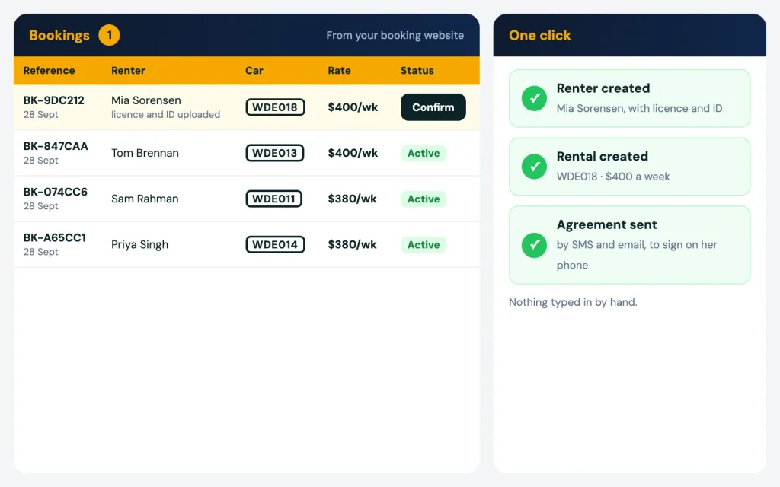The image size is (780, 487).
Task: Click the $400/wk rate in Mia Sorensen's row
Action: [353, 107]
